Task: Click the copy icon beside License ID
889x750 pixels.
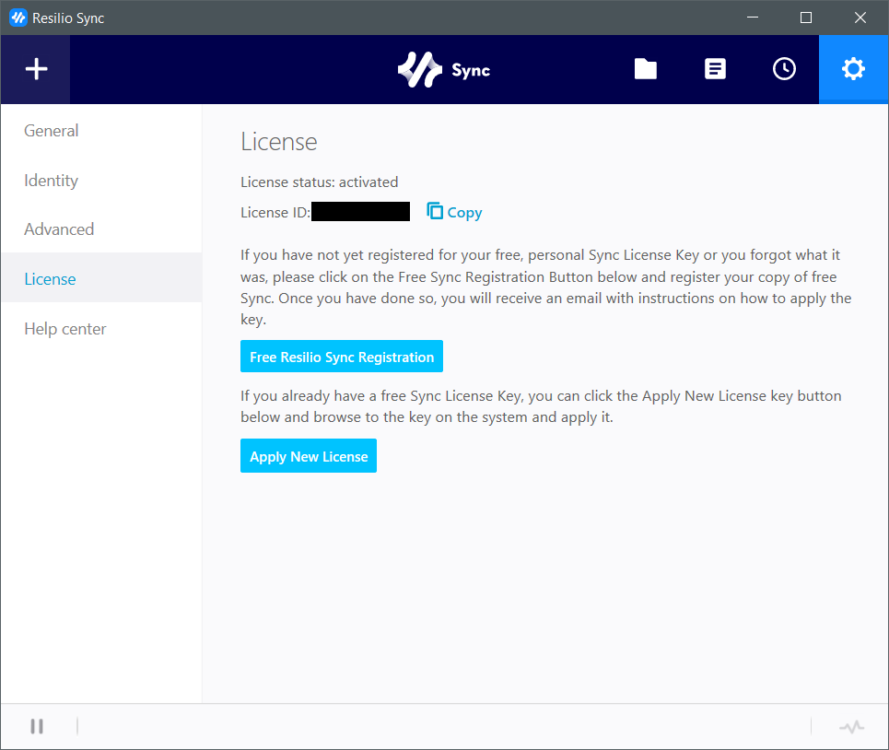Action: (435, 211)
